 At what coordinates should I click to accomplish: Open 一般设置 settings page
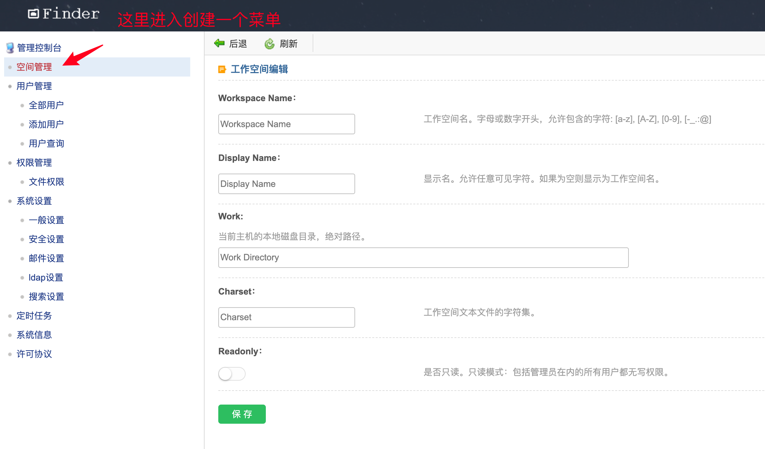click(x=46, y=220)
